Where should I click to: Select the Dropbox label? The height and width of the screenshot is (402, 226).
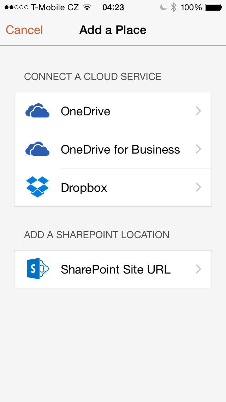(x=84, y=188)
